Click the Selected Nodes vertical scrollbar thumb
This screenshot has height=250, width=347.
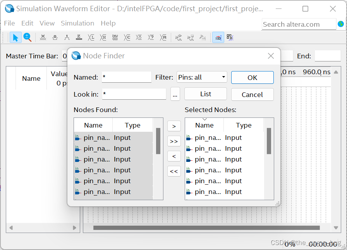point(269,141)
